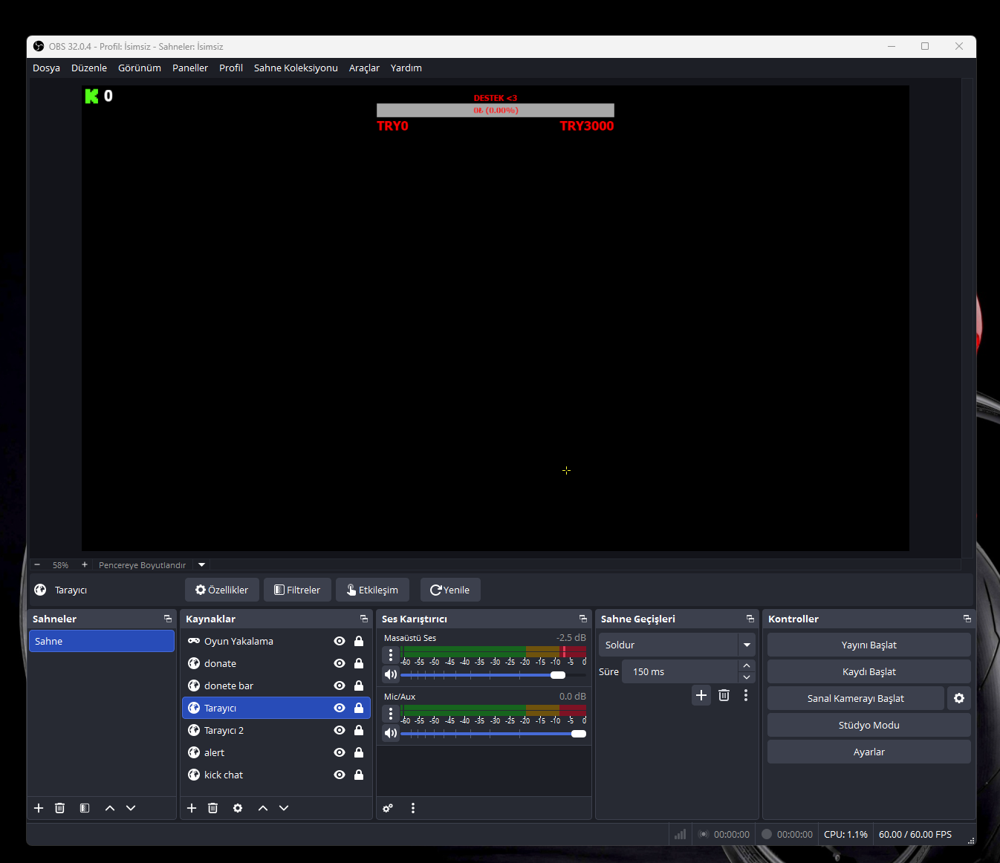Viewport: 1000px width, 863px height.
Task: Move scene up arrow in Sahneler panel
Action: tap(110, 808)
